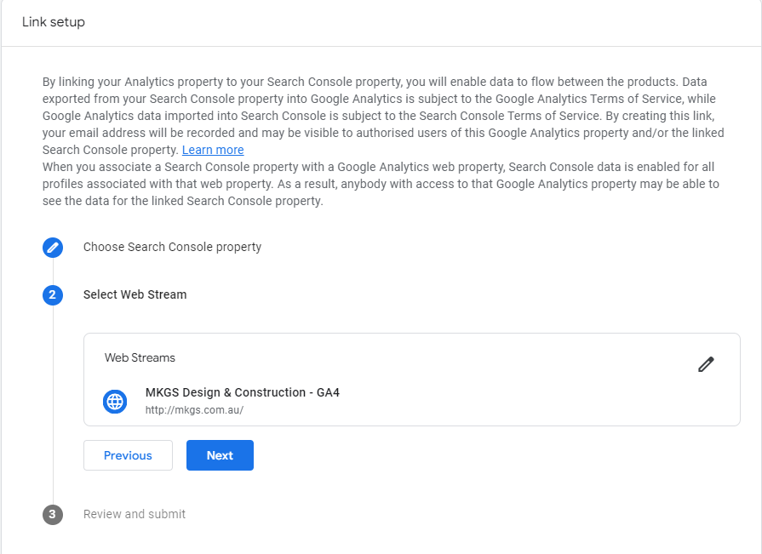Click the Web Streams card heading

pos(140,357)
